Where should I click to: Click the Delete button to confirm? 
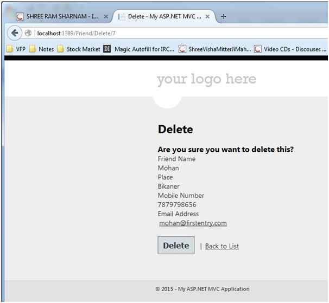pyautogui.click(x=176, y=245)
